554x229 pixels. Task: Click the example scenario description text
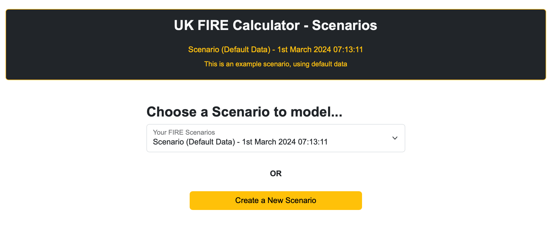[x=276, y=64]
